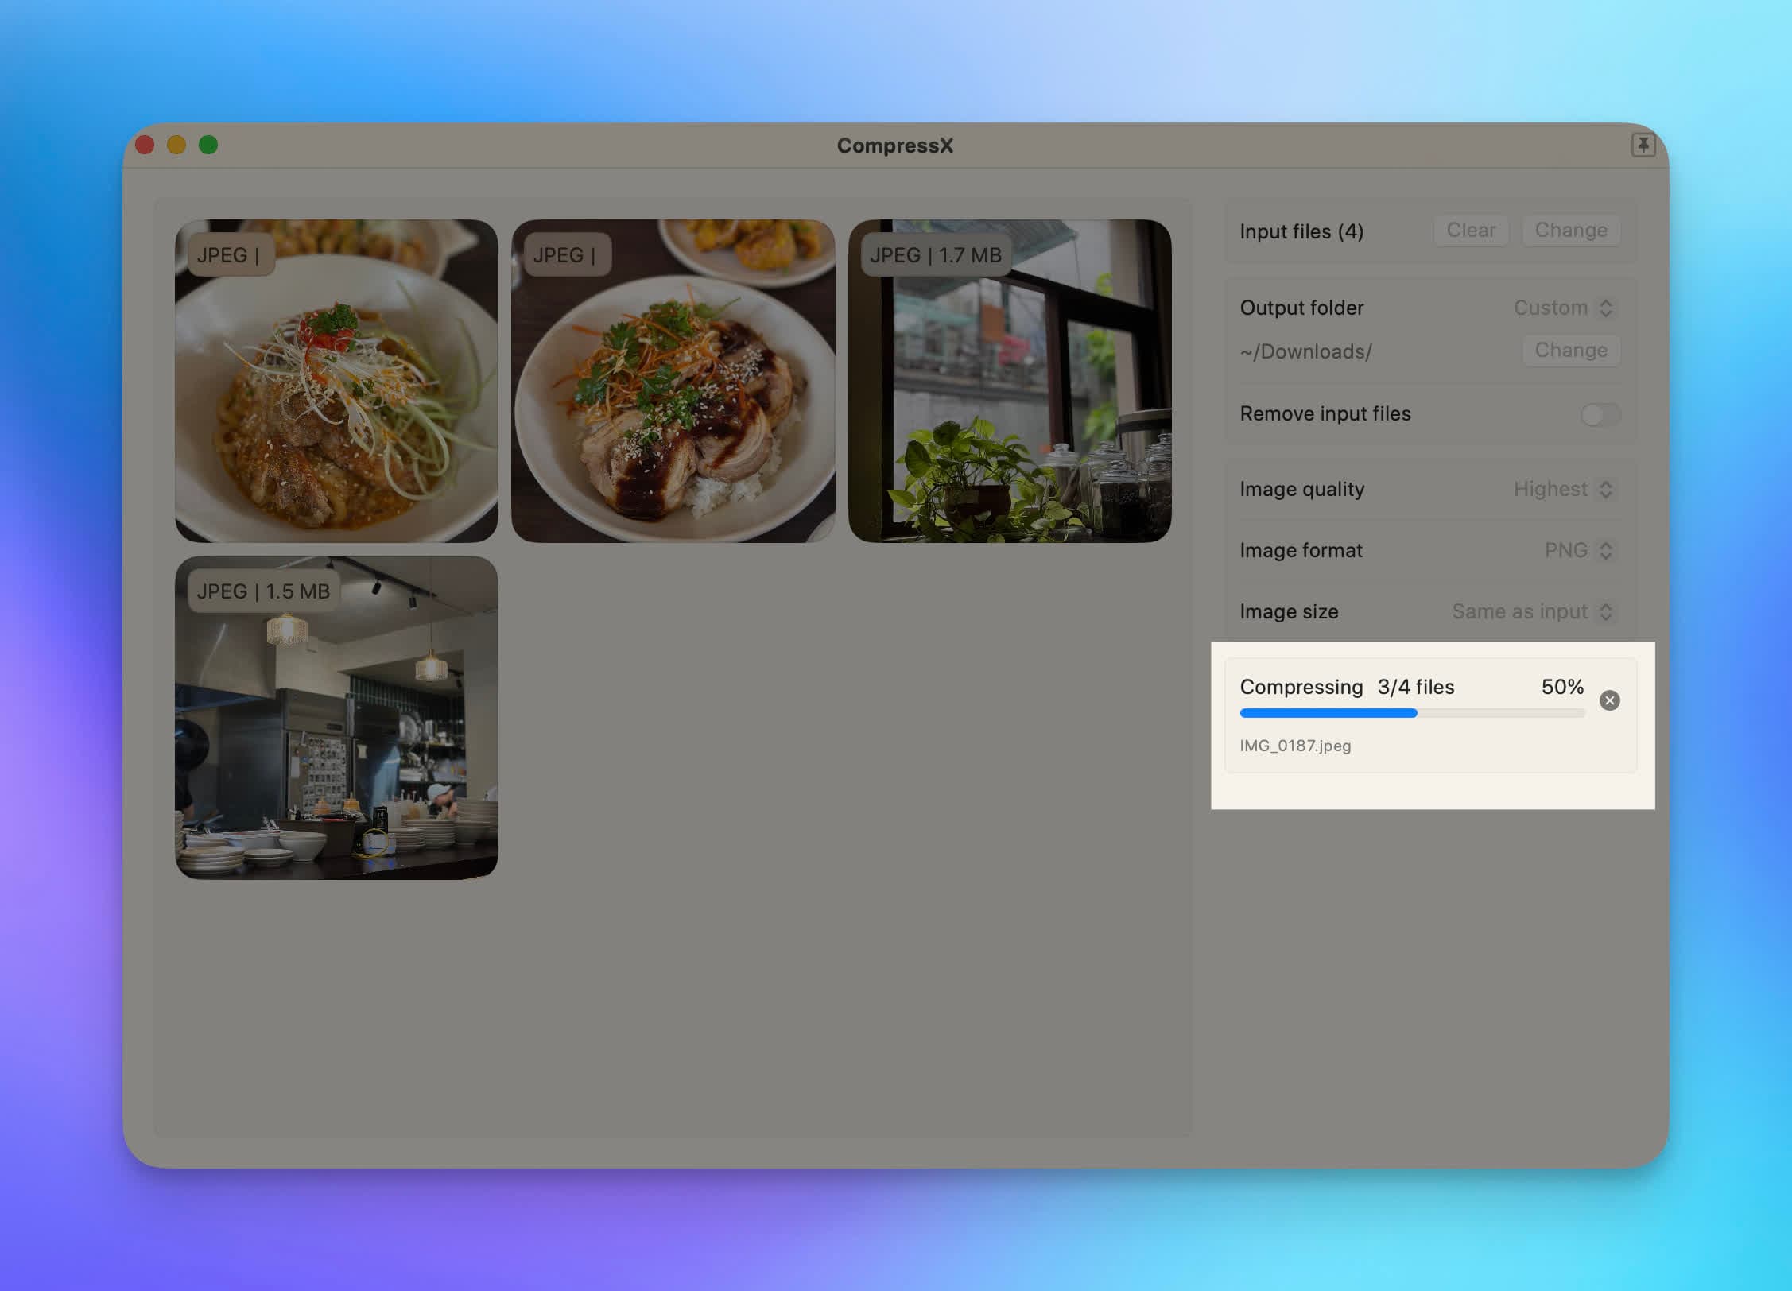
Task: Click the Input files (4) label
Action: point(1301,231)
